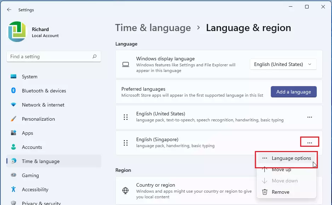This screenshot has width=332, height=205.
Task: Click the Add a language button
Action: click(x=293, y=92)
